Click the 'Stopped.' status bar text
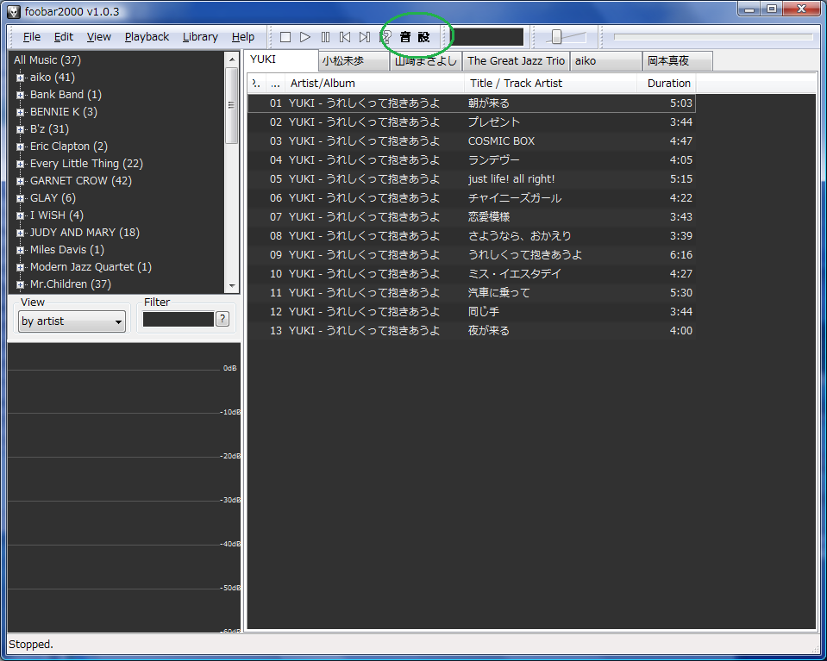The image size is (827, 661). 31,645
